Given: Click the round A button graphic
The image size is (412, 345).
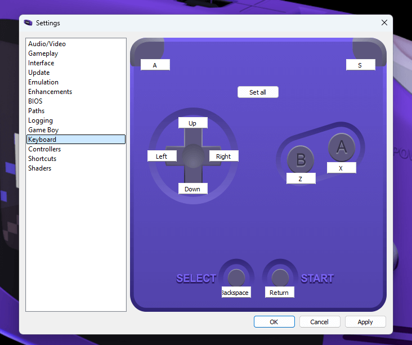Looking at the screenshot, I should (341, 147).
